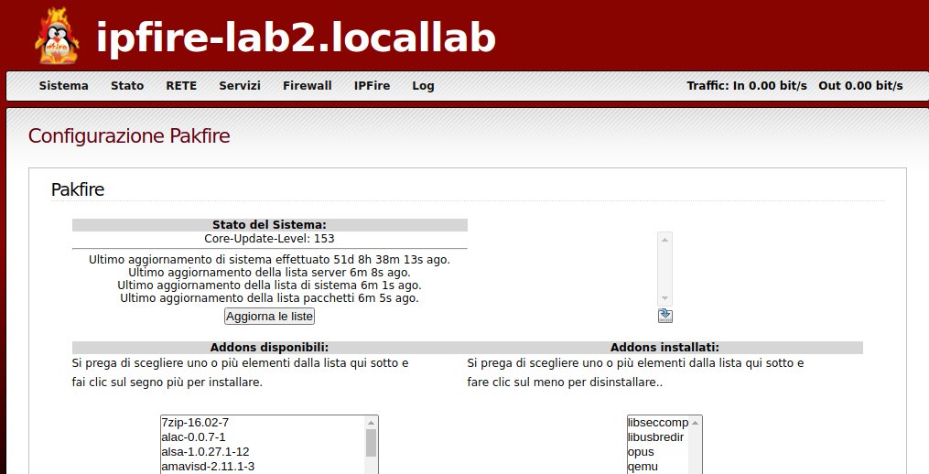Click the up arrow of the log box scrollbar
This screenshot has width=929, height=474.
664,240
